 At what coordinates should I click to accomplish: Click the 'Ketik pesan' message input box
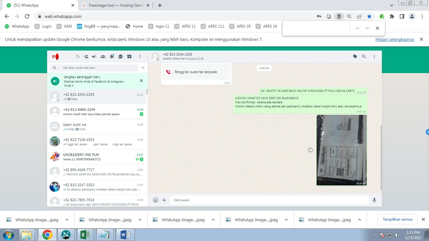pos(269,200)
